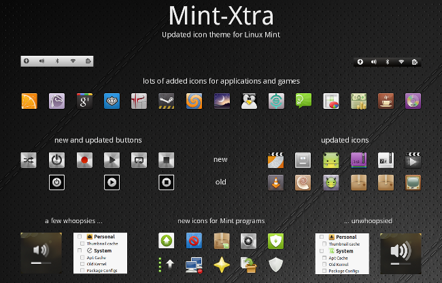Viewport: 442px width, 283px height.
Task: Open the night sky moon icon
Action: point(222,101)
